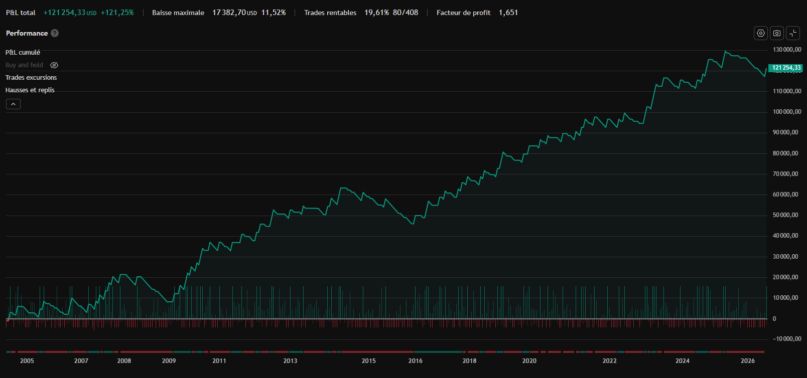
Task: Click the negative '−10 000,00' axis label
Action: click(x=787, y=339)
